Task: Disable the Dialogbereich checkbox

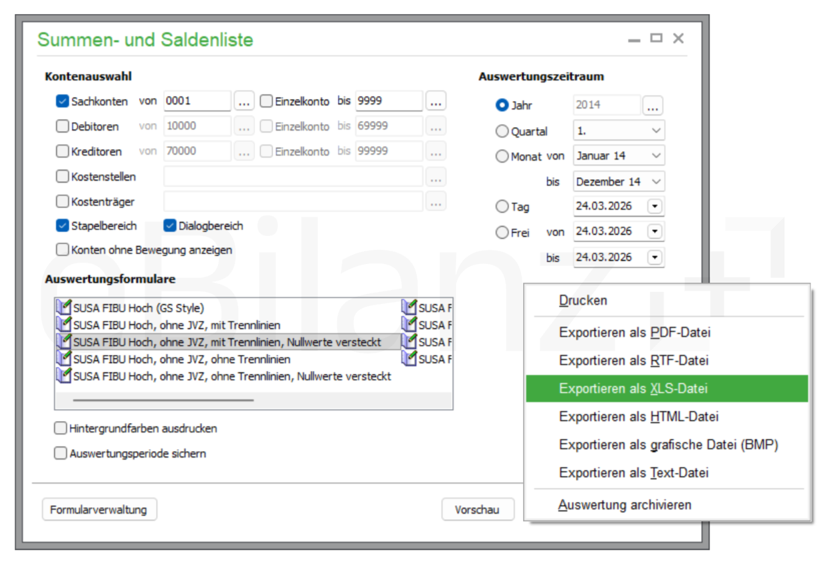Action: point(170,226)
